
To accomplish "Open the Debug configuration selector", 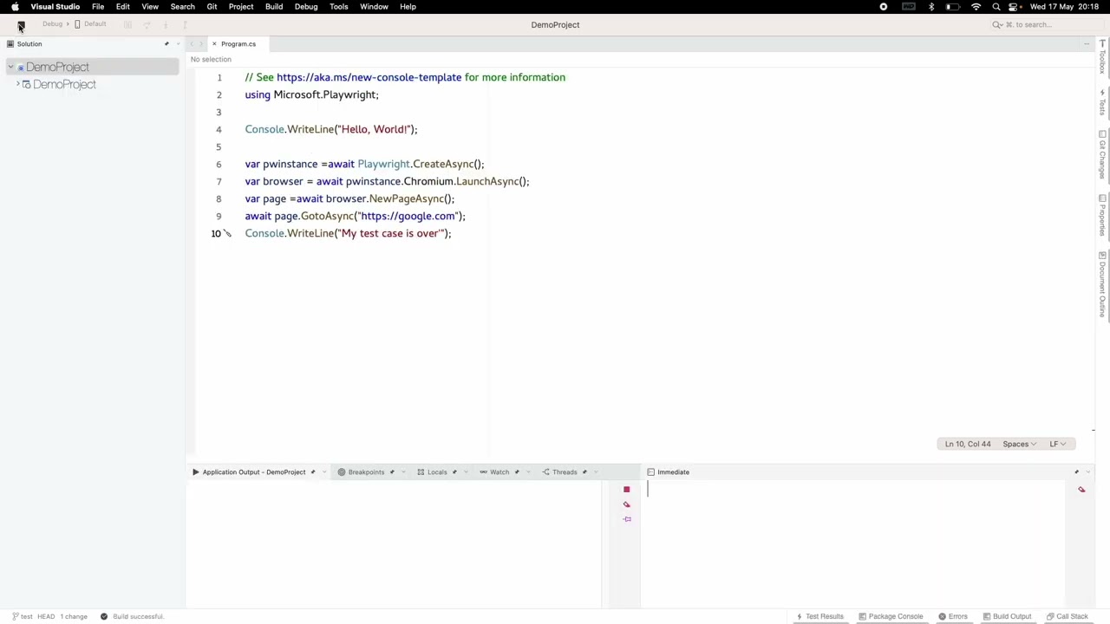I will click(52, 24).
